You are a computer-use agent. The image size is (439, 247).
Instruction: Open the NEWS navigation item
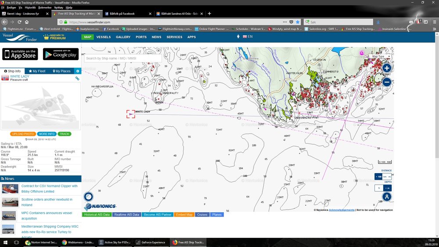coord(157,37)
